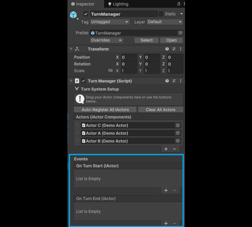Remove an actor with minus button
252x227 pixels.
pyautogui.click(x=174, y=149)
